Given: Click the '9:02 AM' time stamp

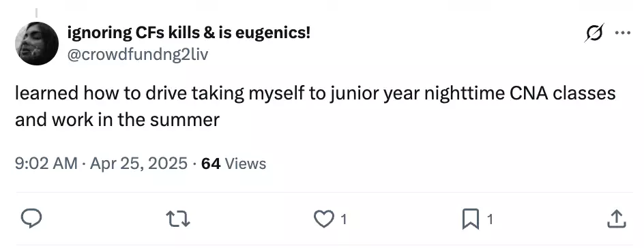Looking at the screenshot, I should (46, 164).
